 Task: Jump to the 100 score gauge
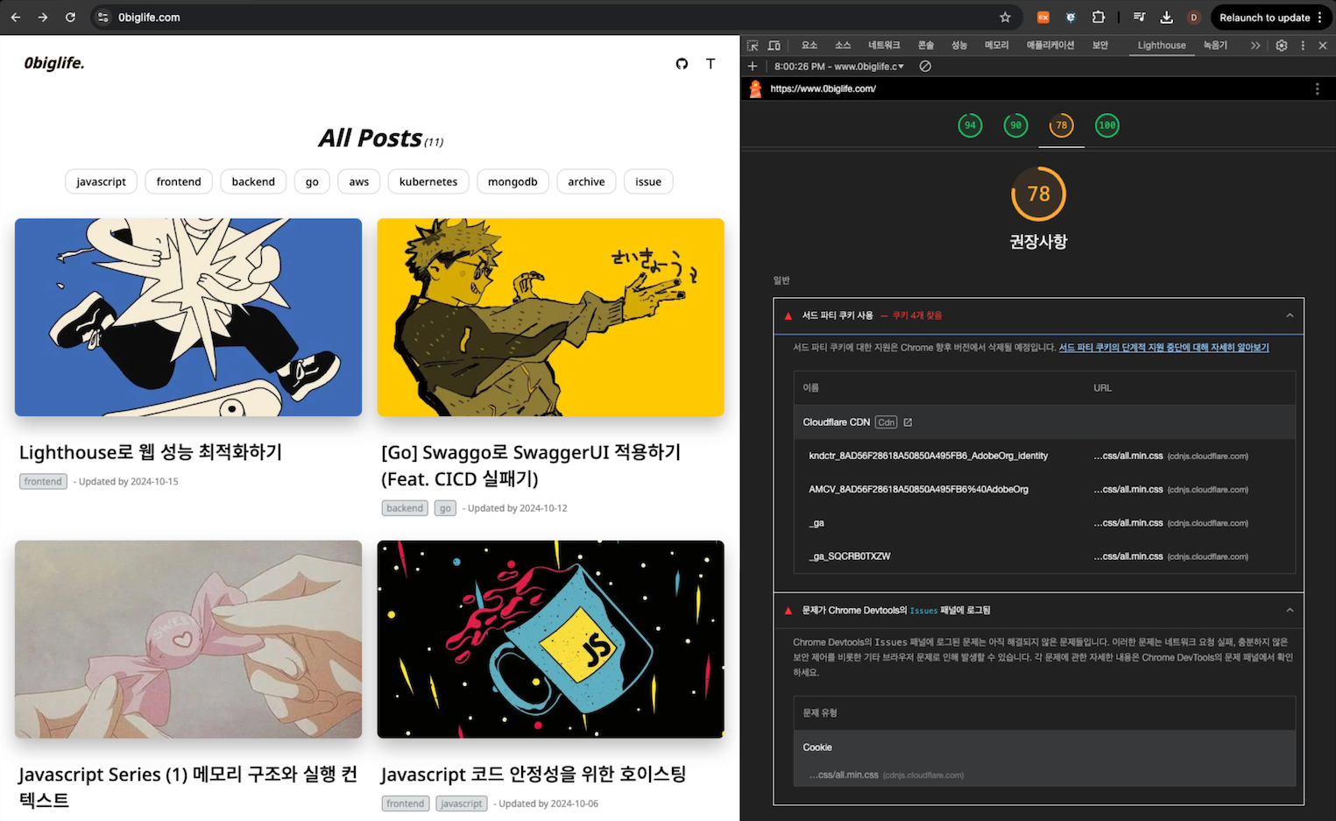pyautogui.click(x=1107, y=125)
